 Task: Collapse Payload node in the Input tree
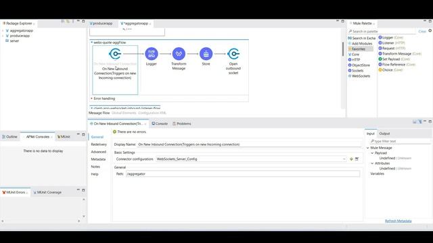(372, 153)
